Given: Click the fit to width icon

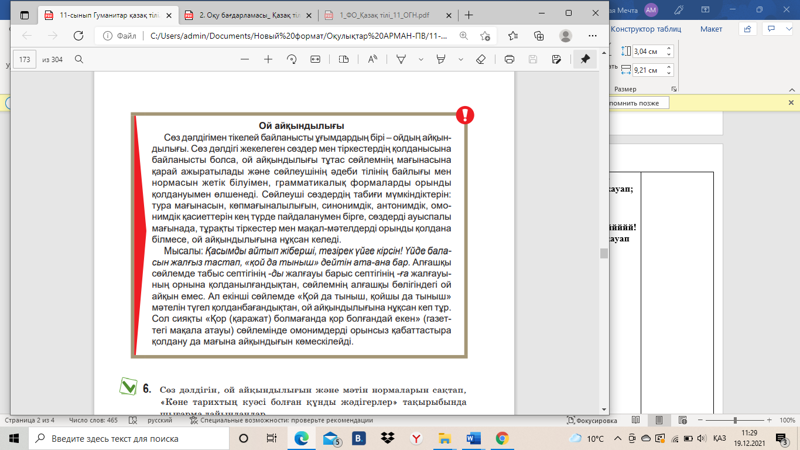Looking at the screenshot, I should (315, 59).
